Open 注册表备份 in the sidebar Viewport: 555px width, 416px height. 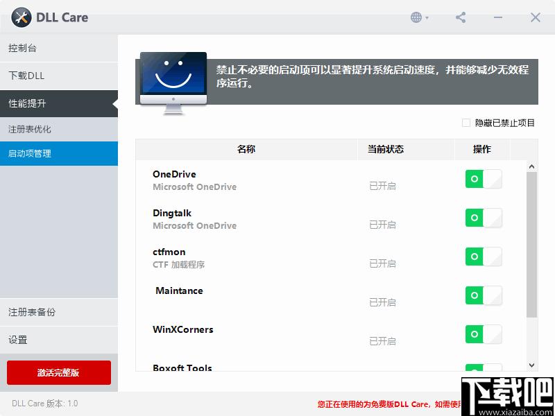(x=59, y=312)
